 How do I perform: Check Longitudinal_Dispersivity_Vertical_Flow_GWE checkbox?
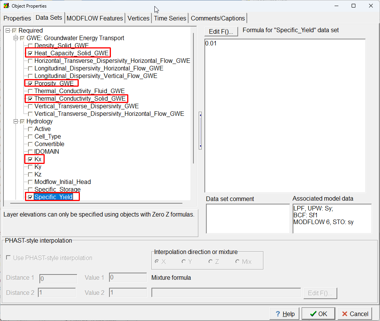30,76
